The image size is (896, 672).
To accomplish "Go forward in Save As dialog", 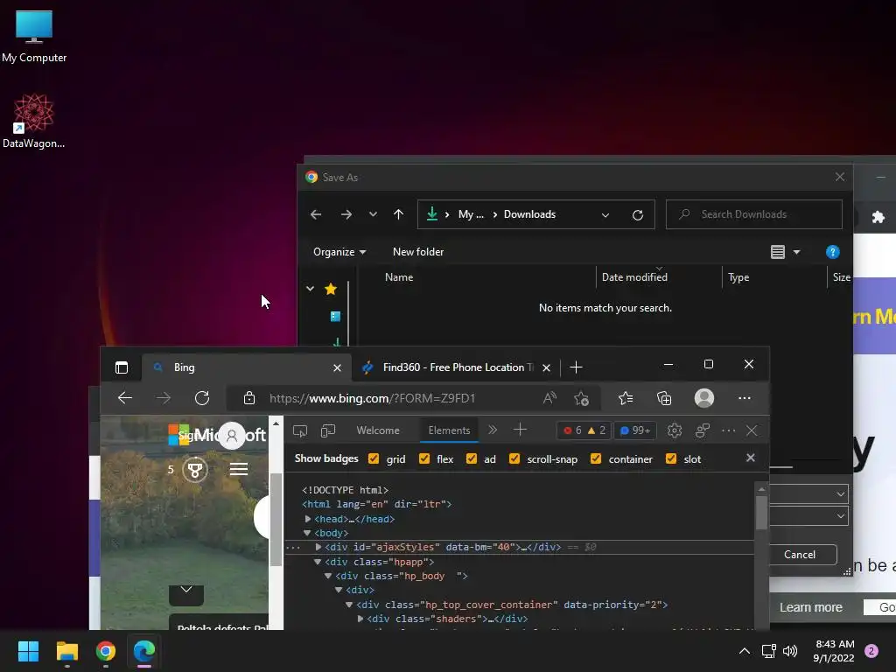I will tap(346, 214).
